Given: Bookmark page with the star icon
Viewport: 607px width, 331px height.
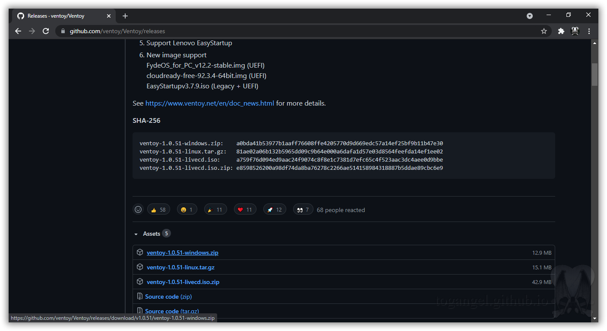Looking at the screenshot, I should tap(544, 31).
